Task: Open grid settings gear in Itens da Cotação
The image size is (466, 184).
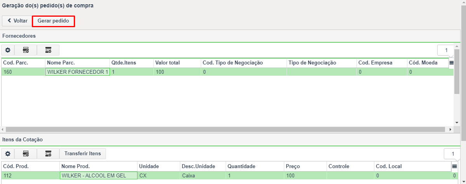Action: [7, 154]
